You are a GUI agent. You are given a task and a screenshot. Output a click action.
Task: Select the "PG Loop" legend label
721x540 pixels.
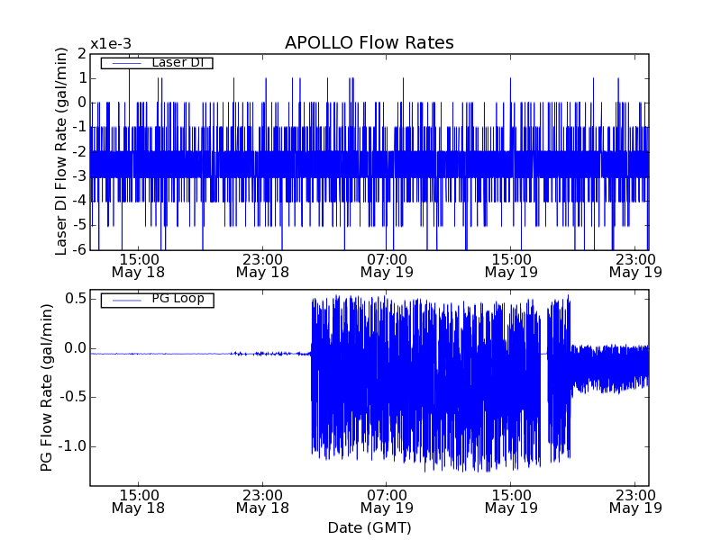[178, 299]
